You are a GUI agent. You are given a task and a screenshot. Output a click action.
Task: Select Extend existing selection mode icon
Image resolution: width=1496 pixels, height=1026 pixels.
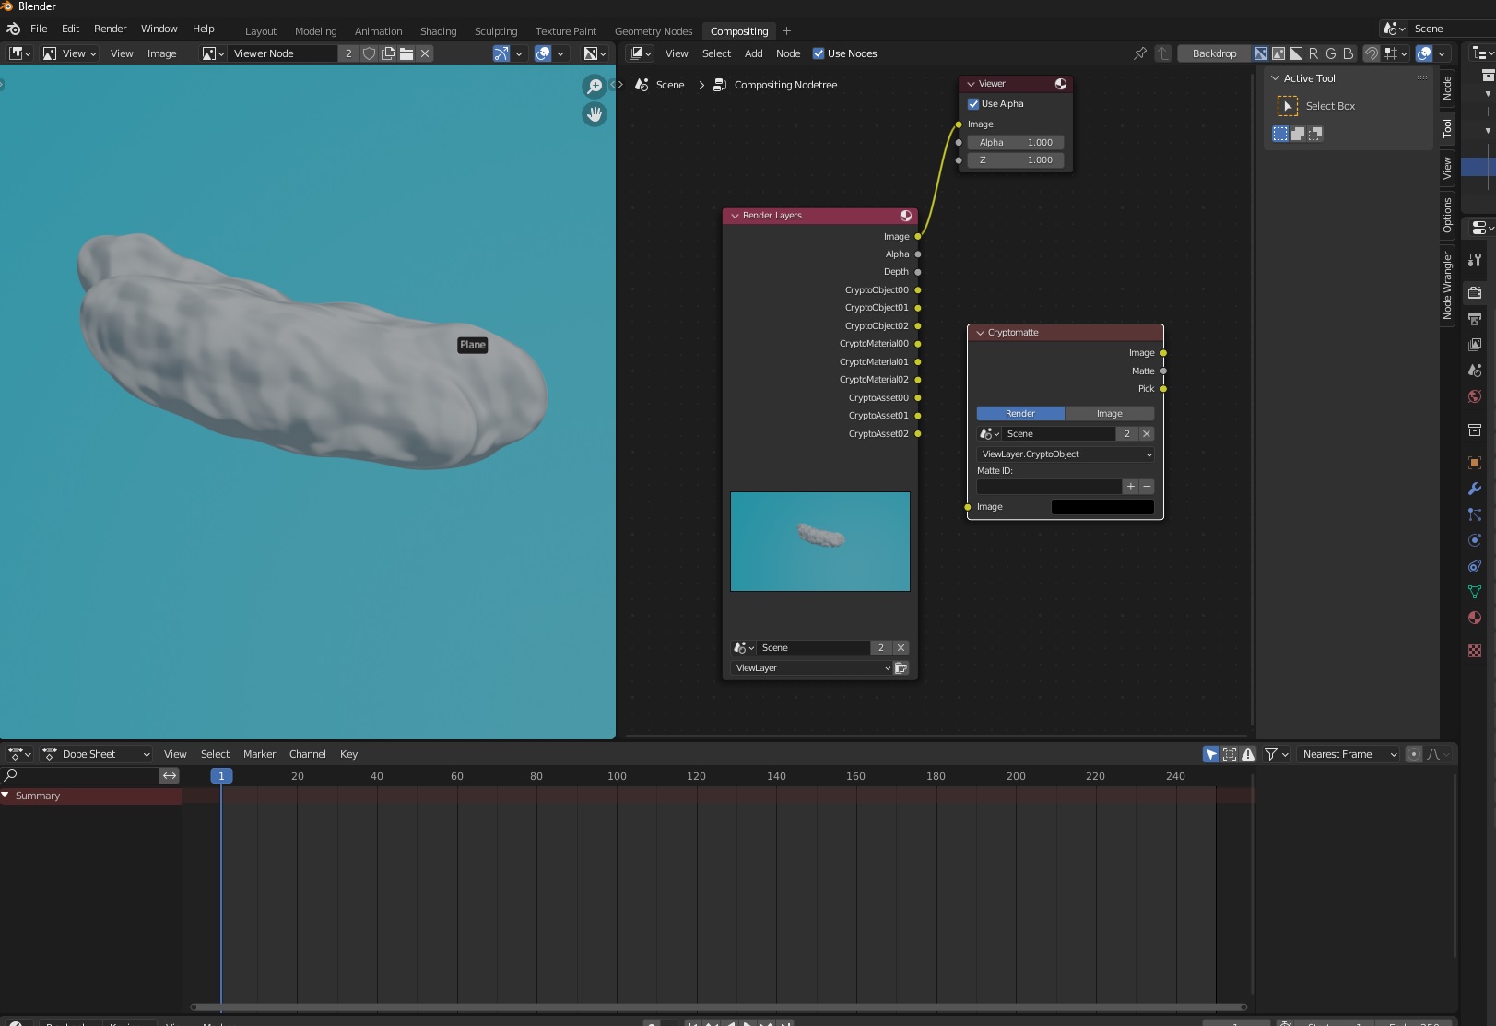point(1298,134)
